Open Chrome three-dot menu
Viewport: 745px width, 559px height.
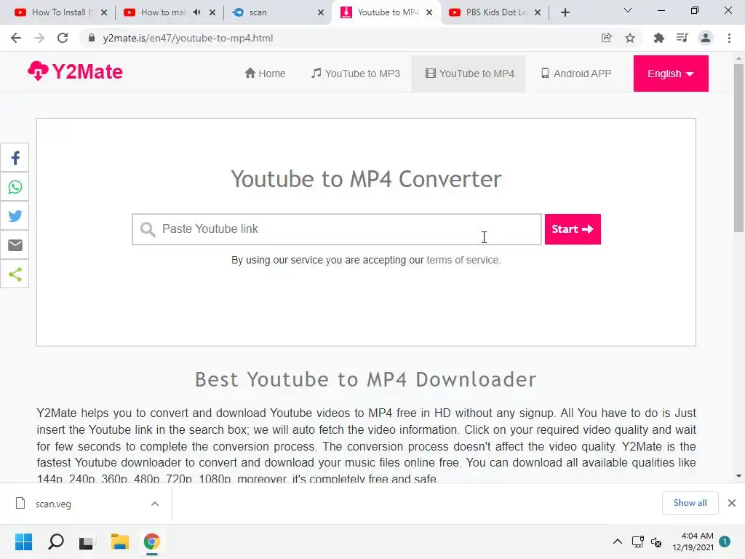(x=729, y=38)
